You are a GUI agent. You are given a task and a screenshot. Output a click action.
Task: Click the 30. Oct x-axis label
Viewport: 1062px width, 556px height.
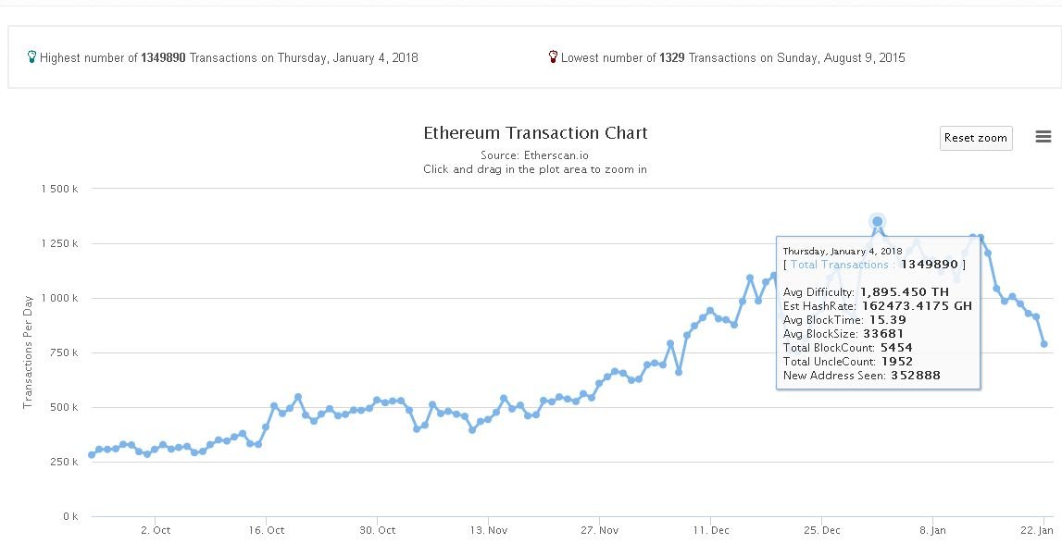click(x=377, y=531)
